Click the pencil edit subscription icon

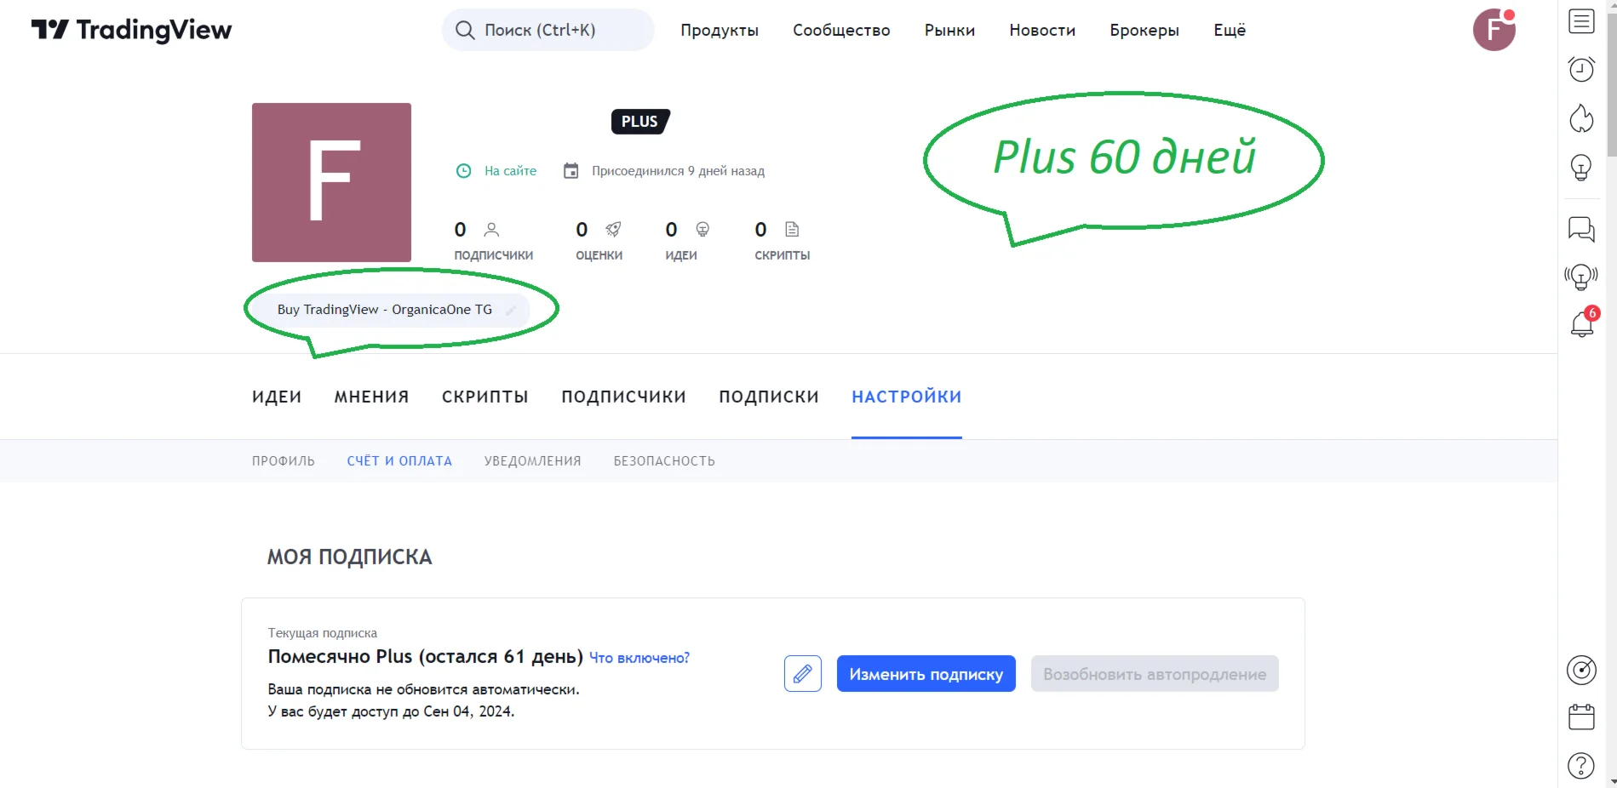click(803, 674)
